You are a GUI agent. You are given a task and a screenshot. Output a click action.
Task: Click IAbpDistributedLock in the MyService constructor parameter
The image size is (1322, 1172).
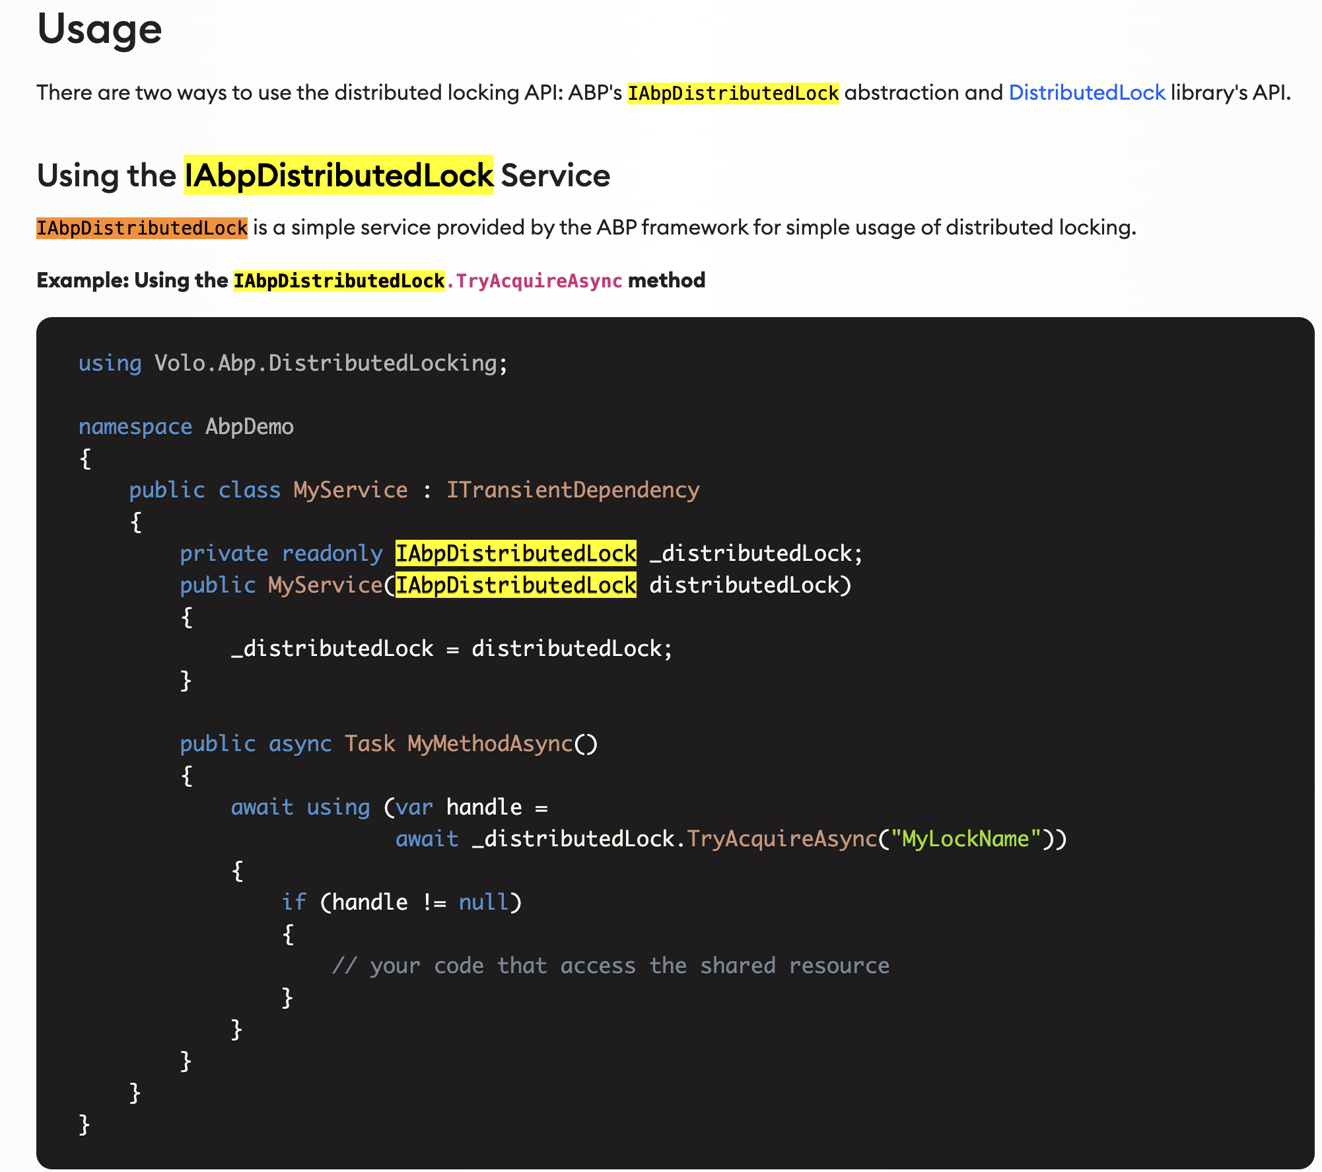coord(515,585)
